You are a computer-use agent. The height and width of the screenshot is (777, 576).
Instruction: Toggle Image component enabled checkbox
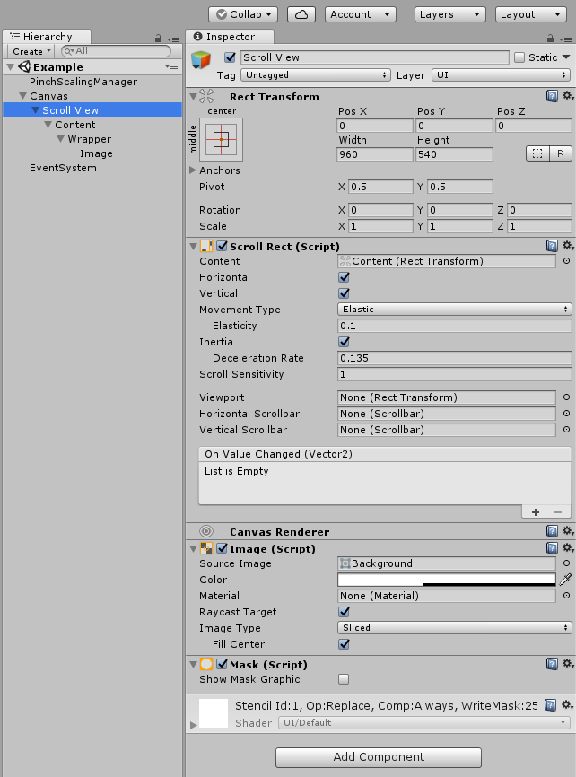pos(223,548)
